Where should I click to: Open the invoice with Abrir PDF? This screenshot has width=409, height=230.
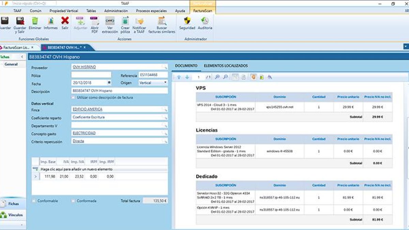[x=94, y=21]
